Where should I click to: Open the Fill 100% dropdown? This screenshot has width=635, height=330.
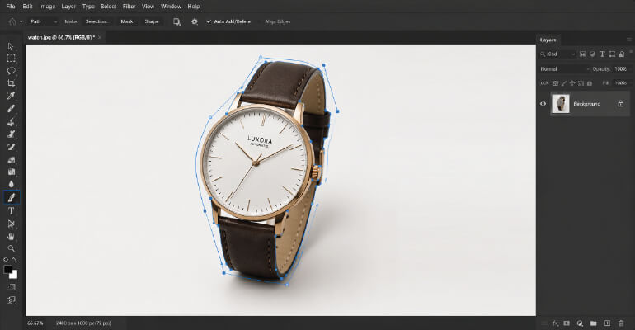[x=621, y=83]
